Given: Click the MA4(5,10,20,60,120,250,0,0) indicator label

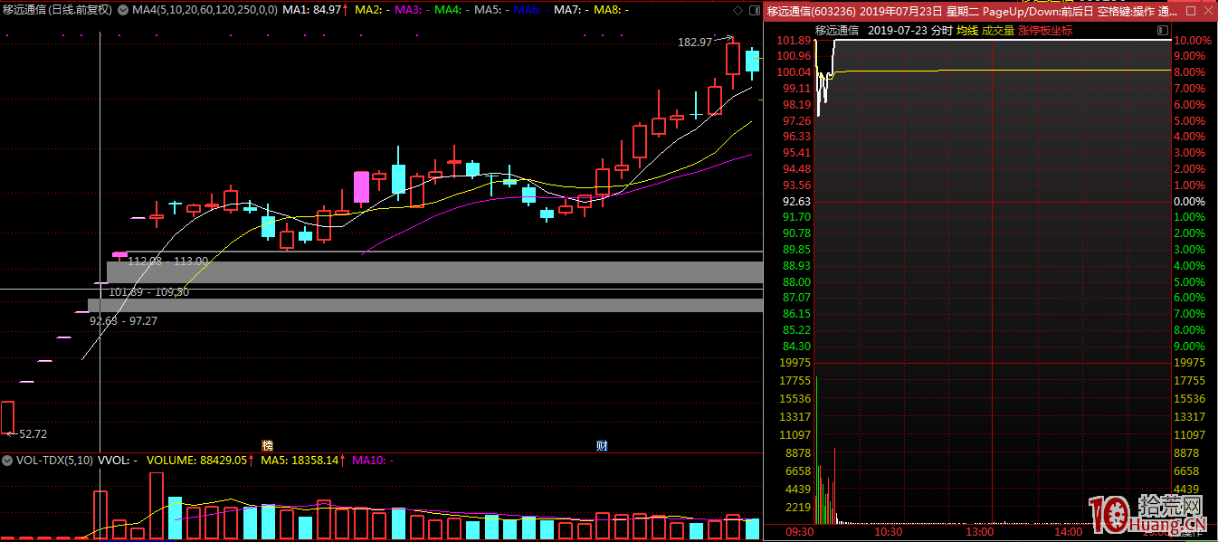Looking at the screenshot, I should point(205,10).
